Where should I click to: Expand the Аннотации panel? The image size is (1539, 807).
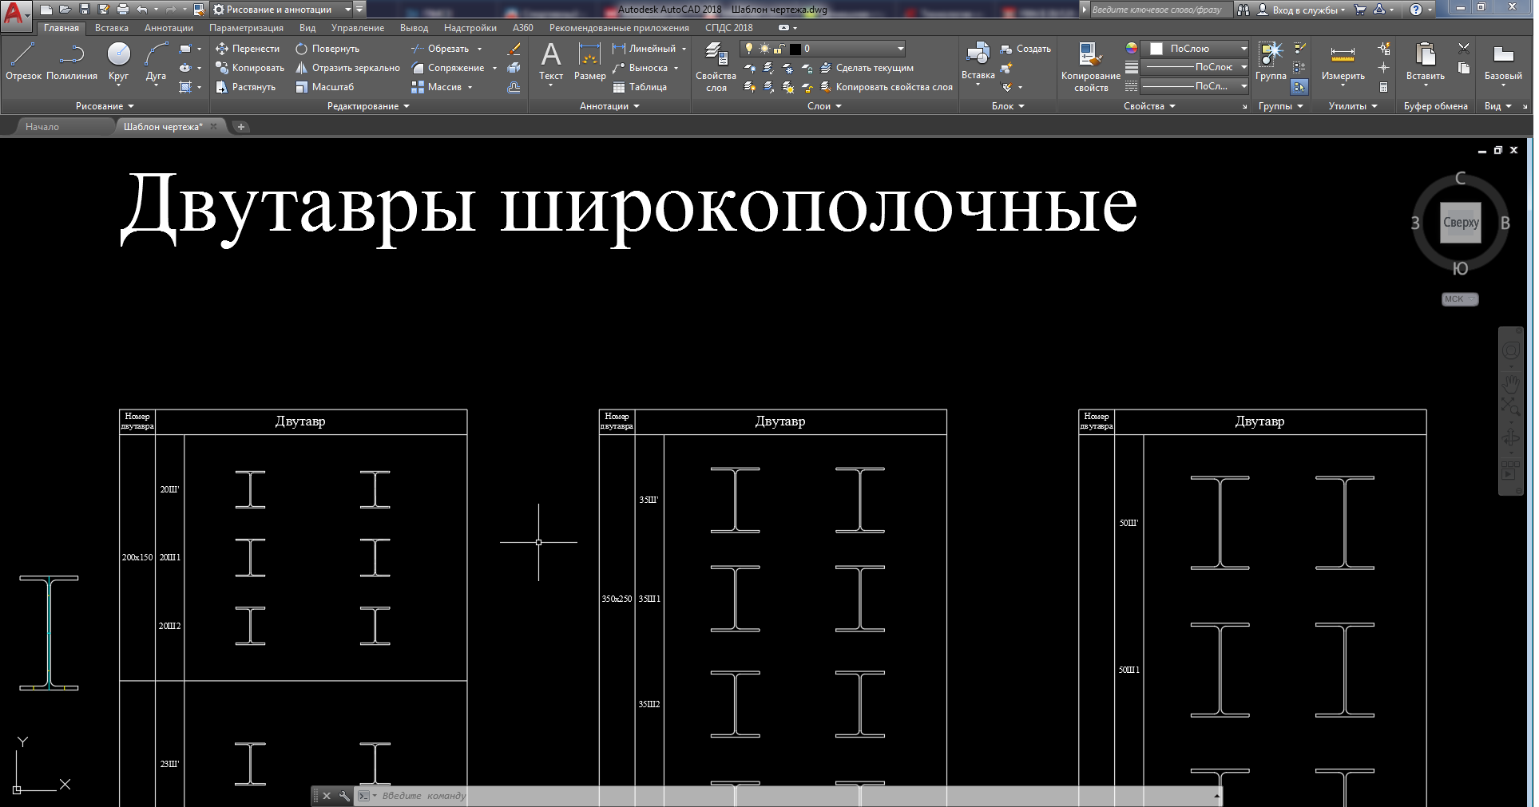[609, 106]
